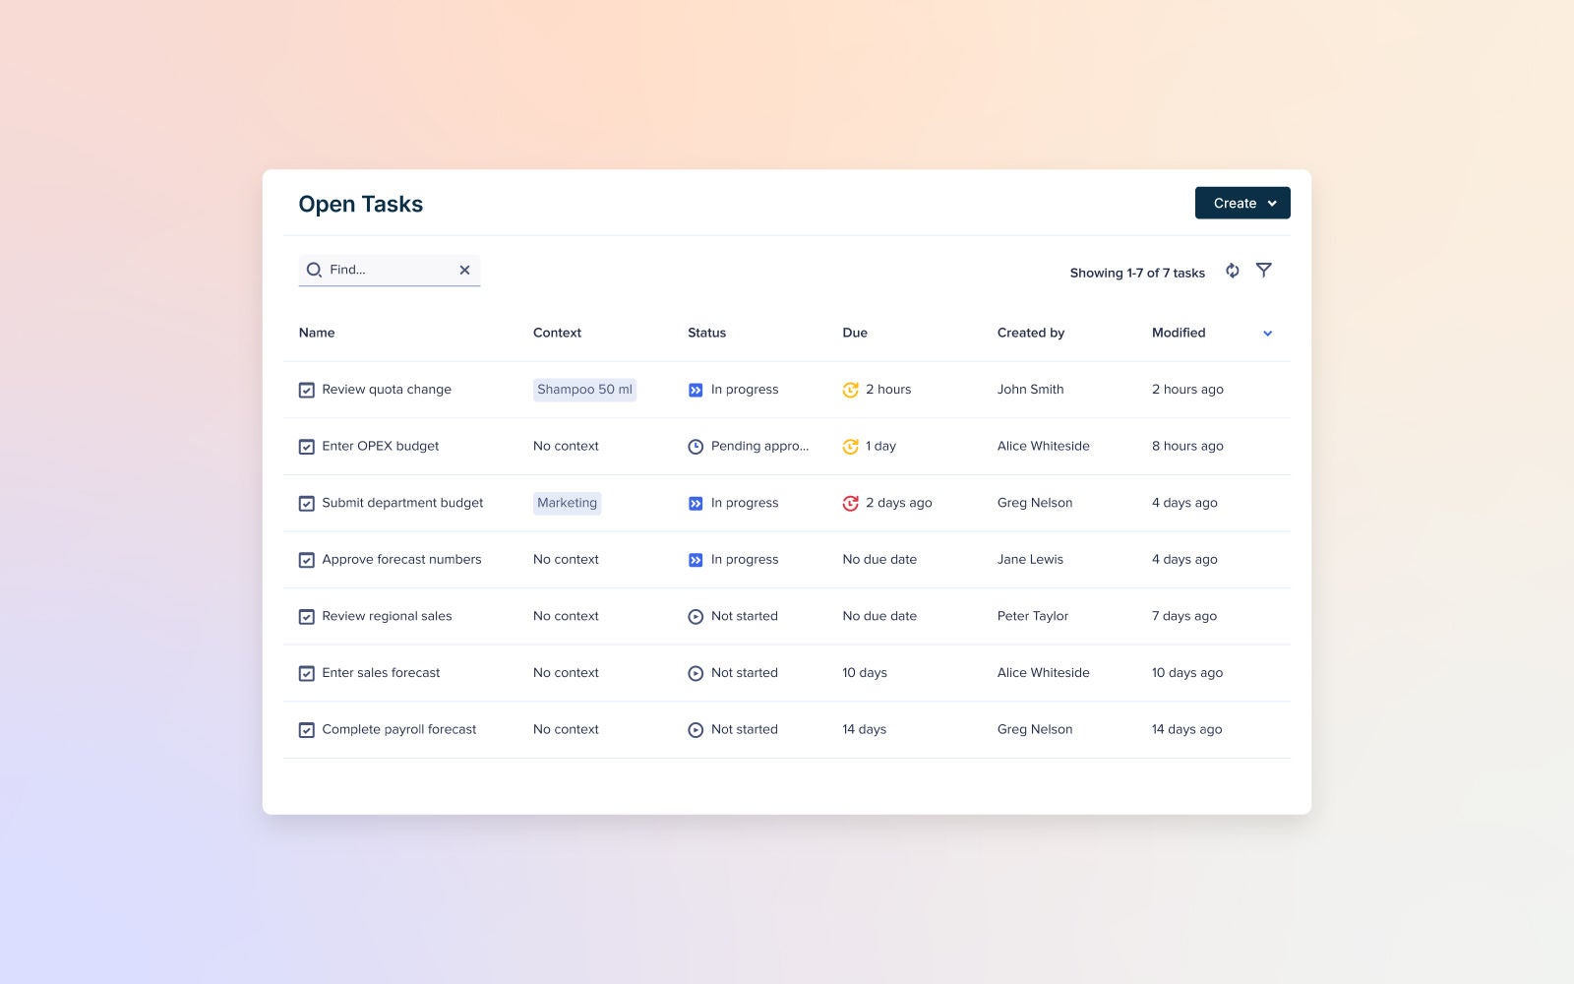Image resolution: width=1574 pixels, height=984 pixels.
Task: Click the red overdue icon on Submit department budget
Action: [852, 502]
